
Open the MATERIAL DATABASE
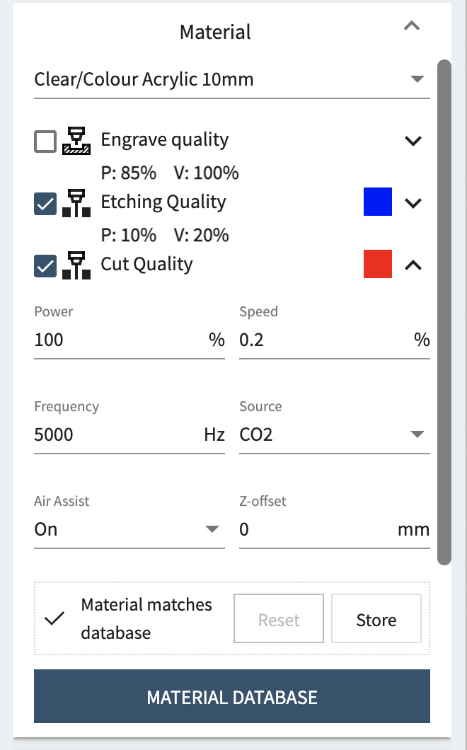click(x=231, y=697)
